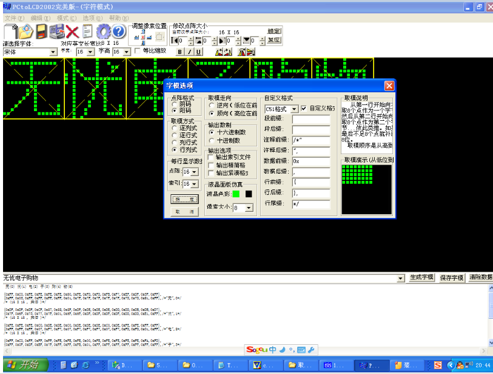Screen dimensions: 493x374
Task: Confirm the dialog with 确定 button
Action: [x=184, y=199]
